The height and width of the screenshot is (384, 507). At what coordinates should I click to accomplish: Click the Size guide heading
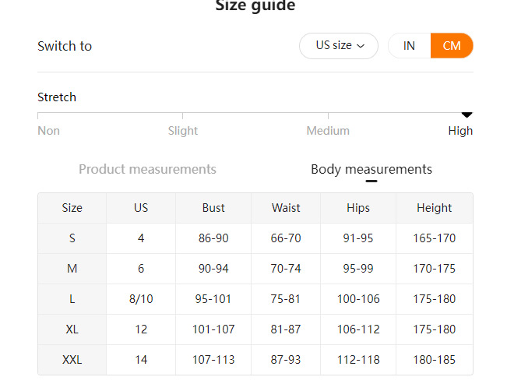(x=255, y=6)
